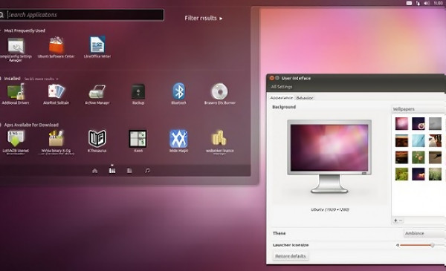
Task: Open CompizConfig Settings Manager app
Action: (x=16, y=46)
